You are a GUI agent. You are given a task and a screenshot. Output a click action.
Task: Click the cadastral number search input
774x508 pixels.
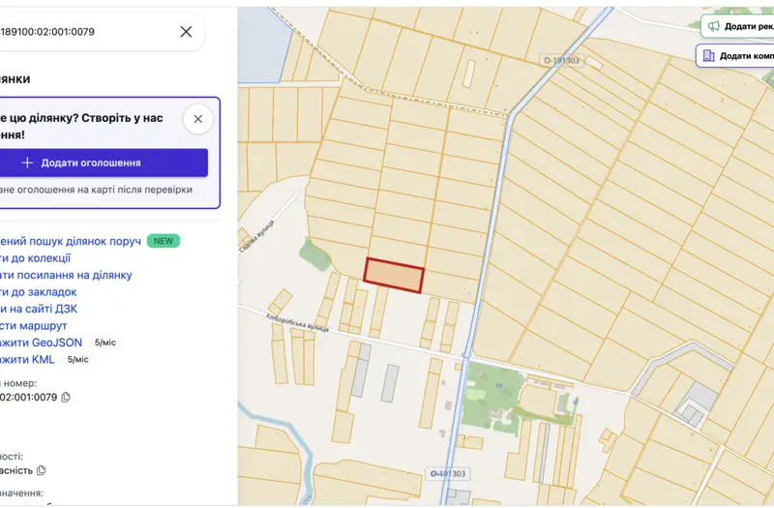click(84, 32)
